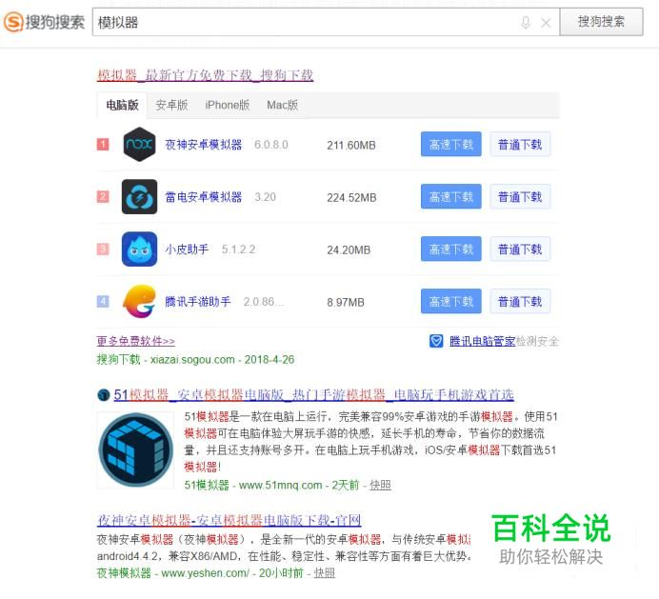Screen dimensions: 659x599
Task: Switch to the Mac版 tab
Action: pyautogui.click(x=283, y=105)
